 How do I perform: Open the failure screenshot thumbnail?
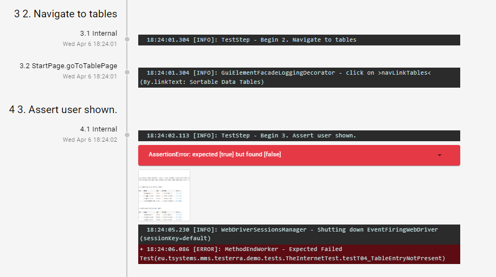tap(164, 195)
